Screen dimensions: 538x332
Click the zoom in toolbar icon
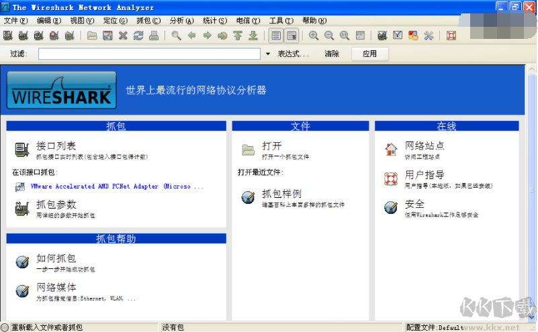click(314, 36)
